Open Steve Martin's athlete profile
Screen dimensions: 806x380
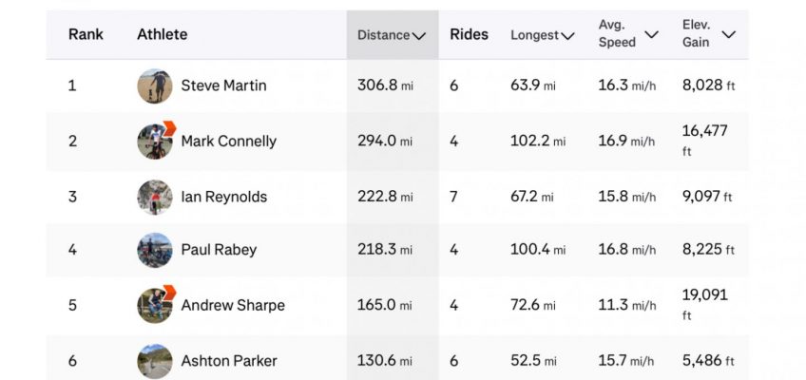pyautogui.click(x=223, y=85)
